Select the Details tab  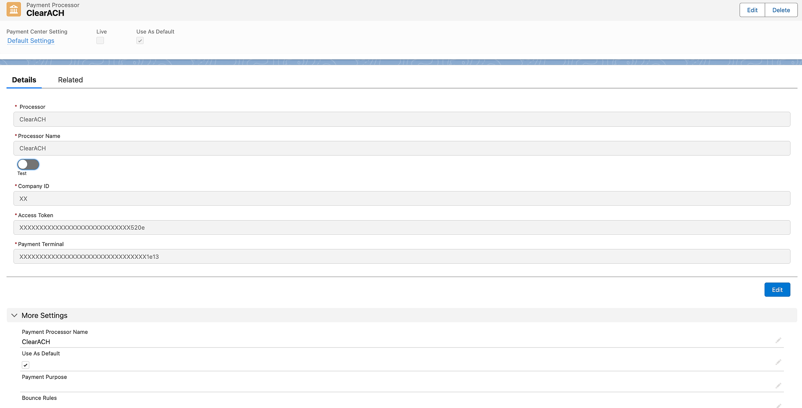[x=24, y=80]
